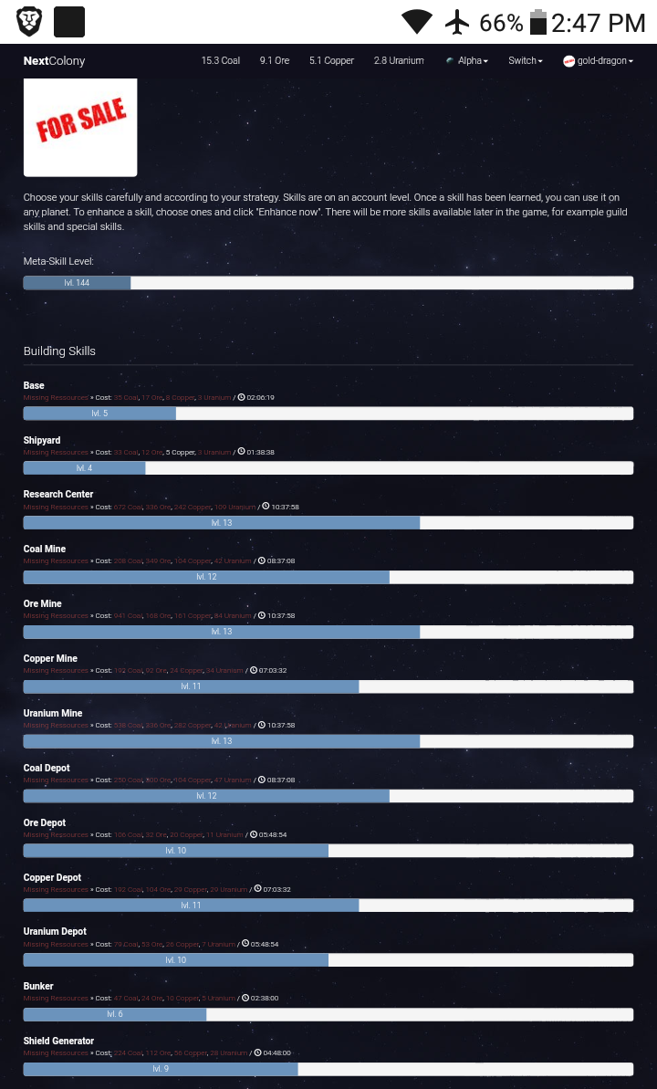Select the 2.8 Uranium resource item

(399, 61)
